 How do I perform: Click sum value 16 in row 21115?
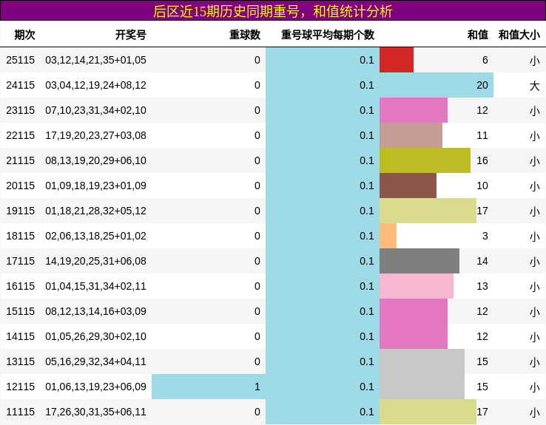(x=482, y=160)
